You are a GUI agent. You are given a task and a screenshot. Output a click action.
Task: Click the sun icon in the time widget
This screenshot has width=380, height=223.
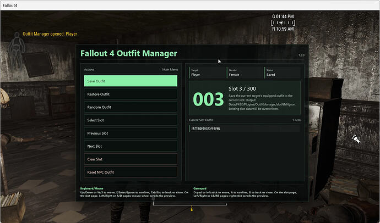tap(281, 23)
